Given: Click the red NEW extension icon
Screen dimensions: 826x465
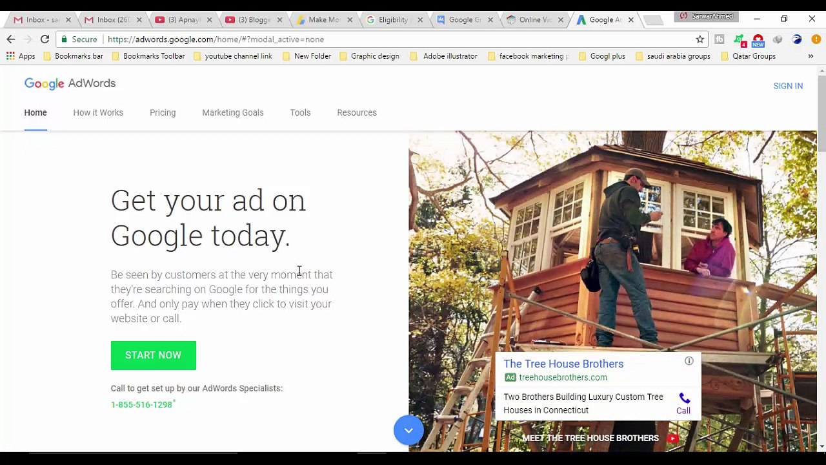Looking at the screenshot, I should point(758,41).
